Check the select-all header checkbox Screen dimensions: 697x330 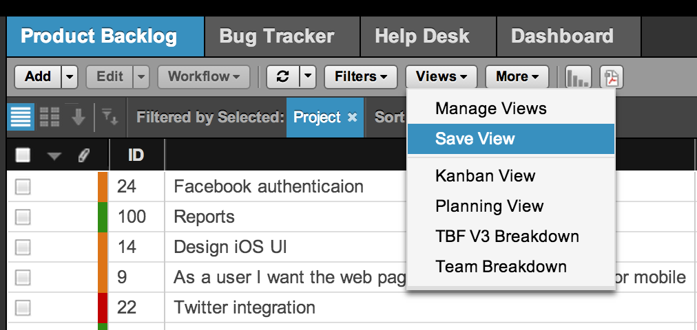23,155
